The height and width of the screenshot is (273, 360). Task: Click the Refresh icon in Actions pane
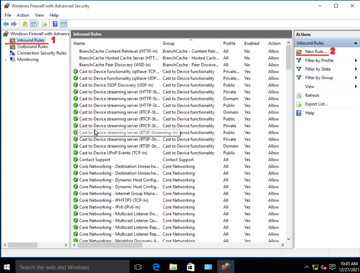(299, 96)
